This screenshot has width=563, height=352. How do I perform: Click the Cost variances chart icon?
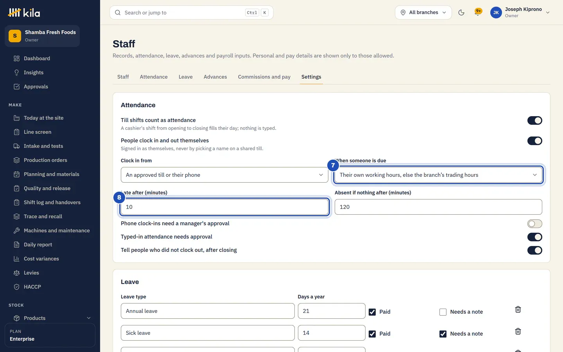[x=16, y=259]
